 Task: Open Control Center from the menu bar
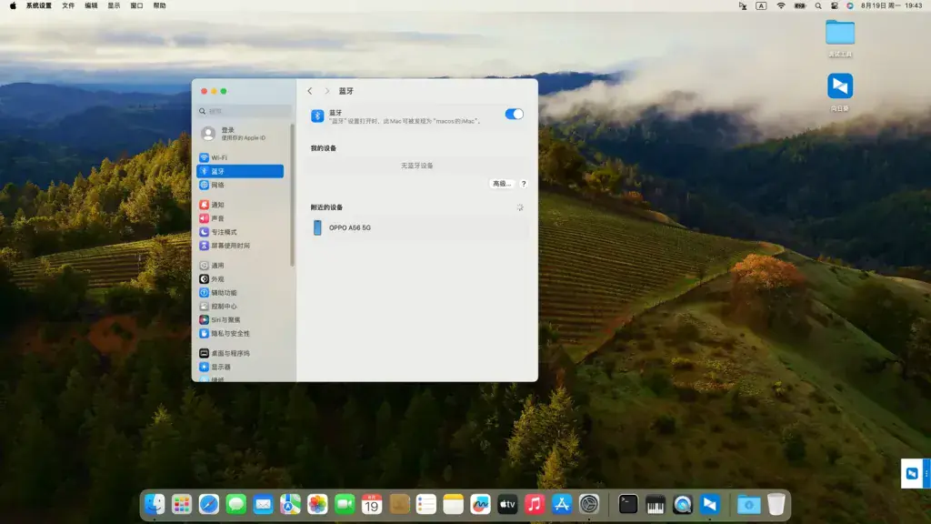point(835,5)
